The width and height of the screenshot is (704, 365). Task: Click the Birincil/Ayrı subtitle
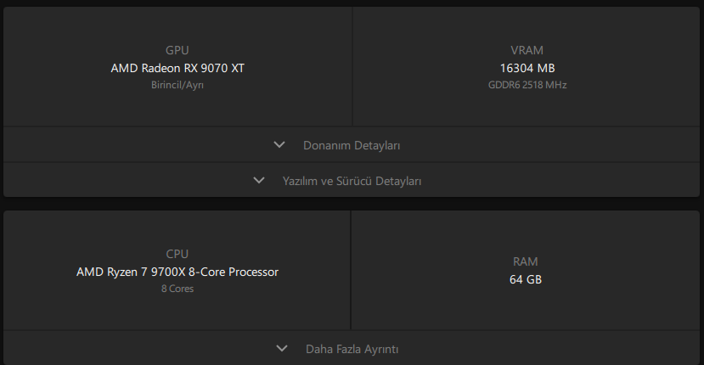[x=177, y=85]
